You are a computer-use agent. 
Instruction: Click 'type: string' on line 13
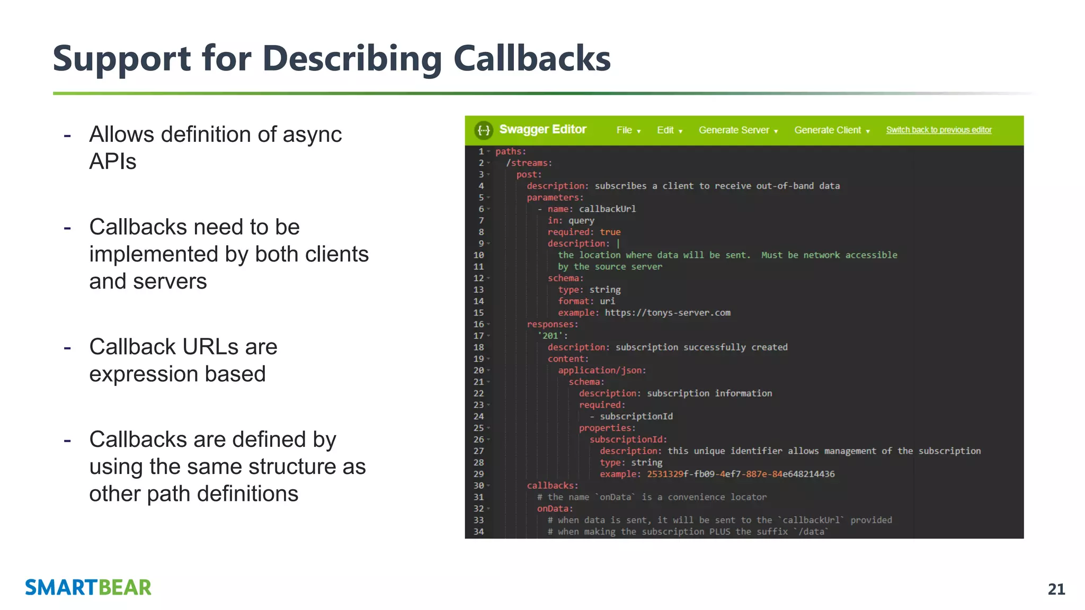coord(589,290)
